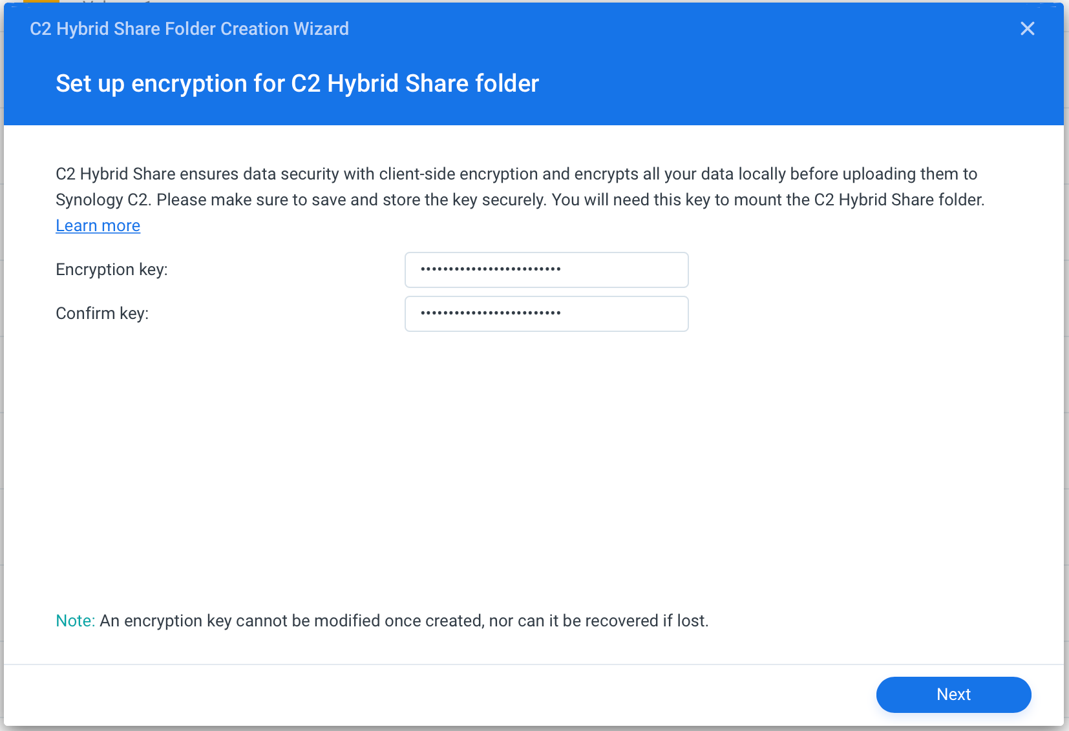Click the "Confirm key:" label
This screenshot has height=731, width=1069.
pyautogui.click(x=102, y=313)
